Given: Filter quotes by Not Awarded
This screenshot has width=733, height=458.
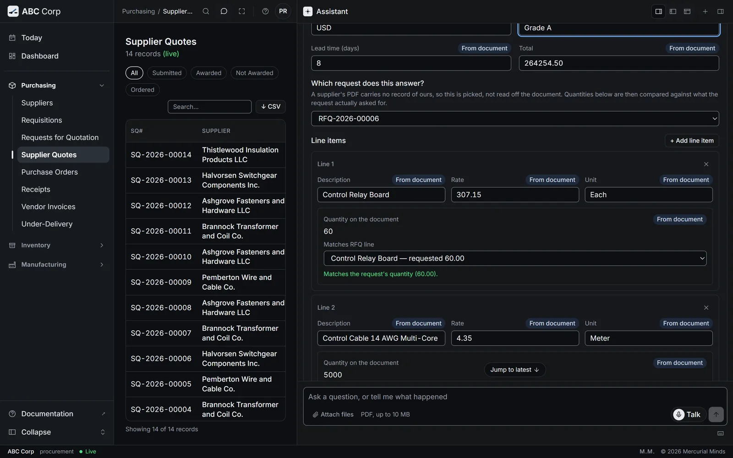Looking at the screenshot, I should click(x=254, y=73).
